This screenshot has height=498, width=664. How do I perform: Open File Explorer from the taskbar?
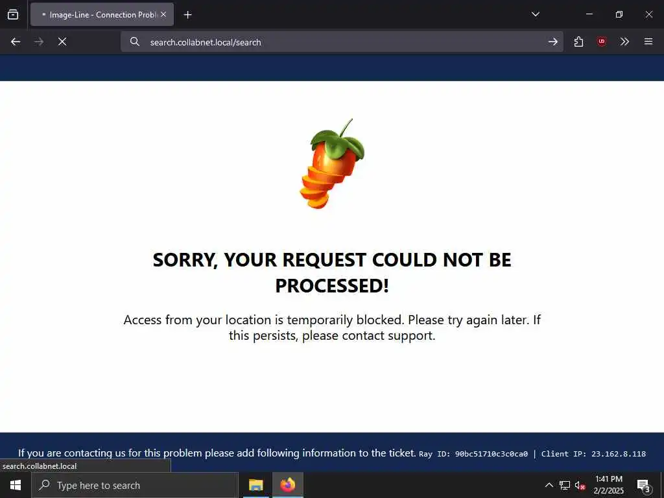coord(255,485)
